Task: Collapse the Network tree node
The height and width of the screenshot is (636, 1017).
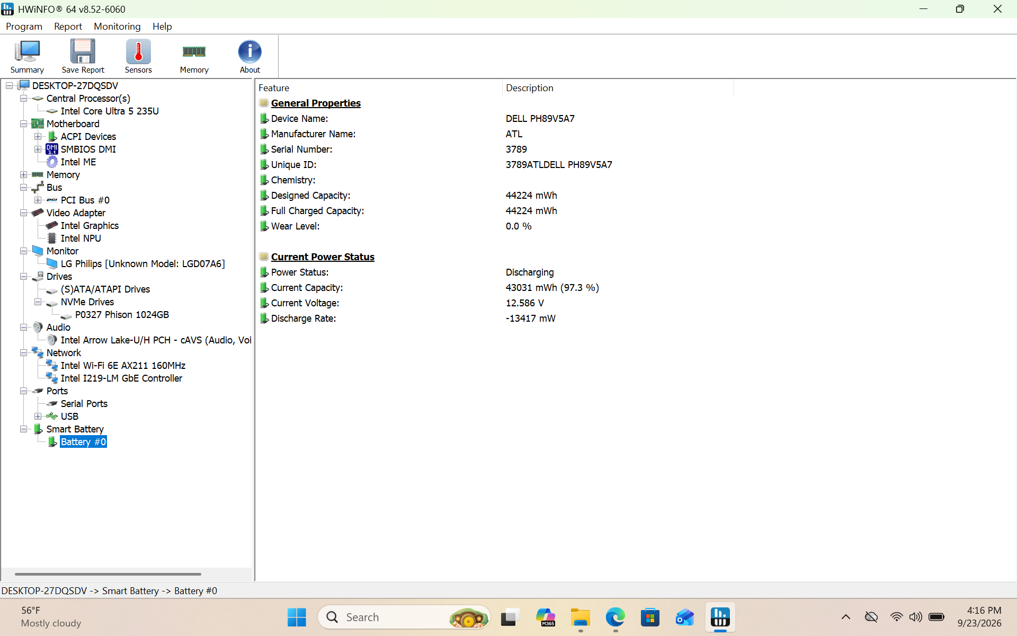Action: coord(23,353)
